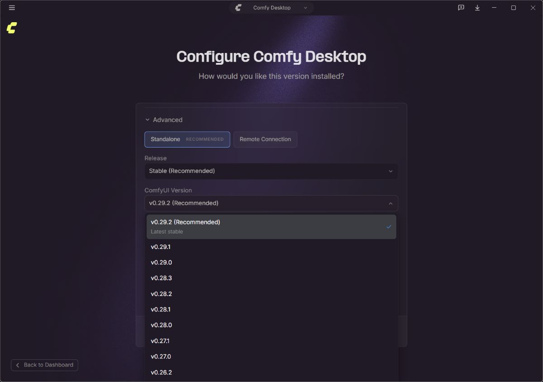Go Back to Dashboard
This screenshot has height=382, width=543.
point(44,365)
